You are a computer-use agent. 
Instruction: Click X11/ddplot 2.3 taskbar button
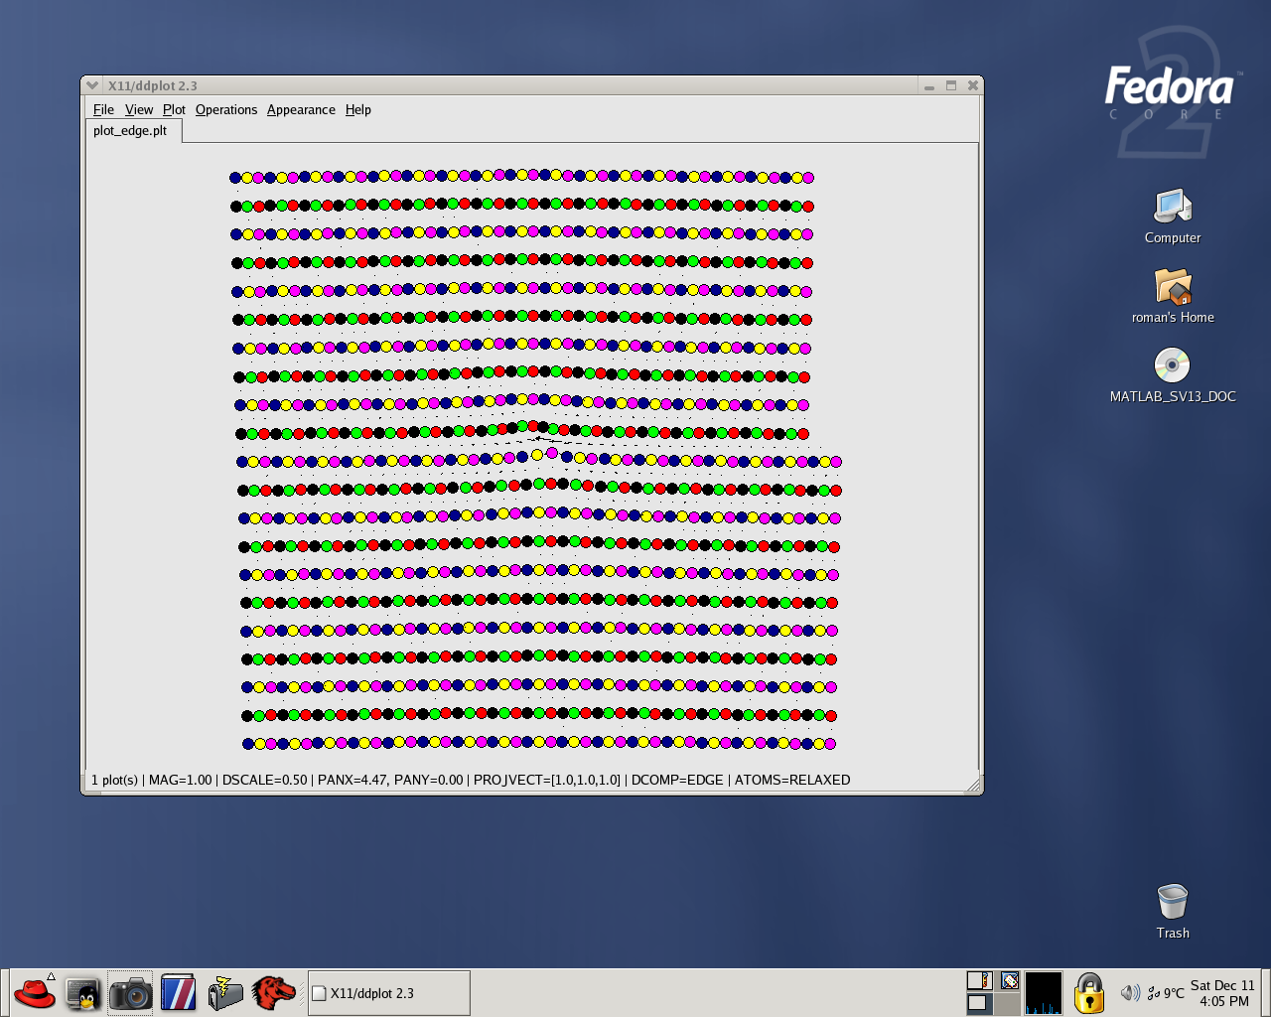pos(389,993)
